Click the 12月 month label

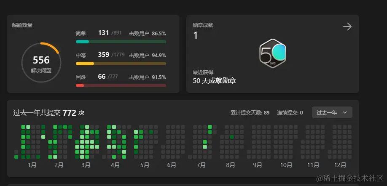tap(340, 165)
